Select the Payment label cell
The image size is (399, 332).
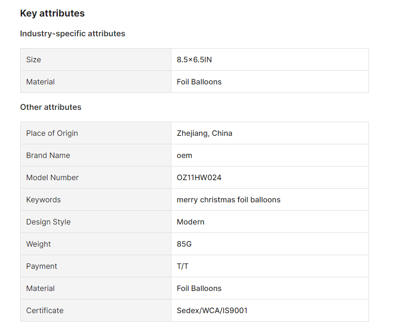96,266
